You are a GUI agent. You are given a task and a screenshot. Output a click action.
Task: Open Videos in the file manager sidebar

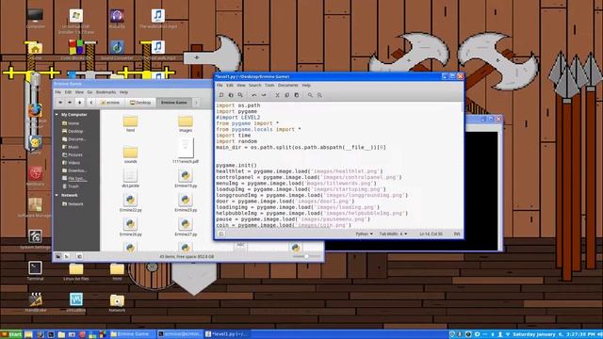point(72,163)
